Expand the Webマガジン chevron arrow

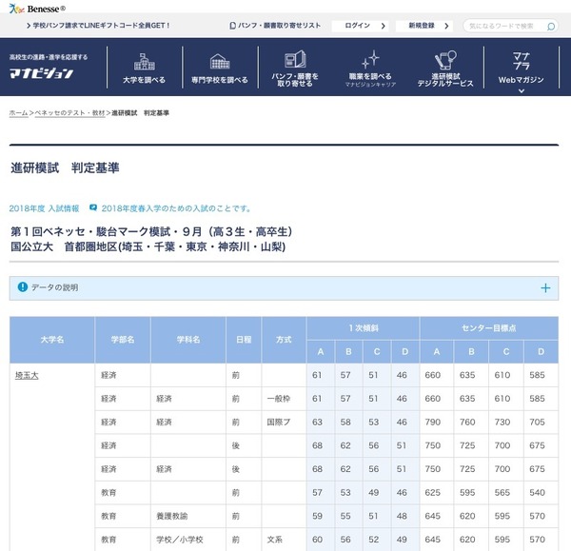point(522,90)
